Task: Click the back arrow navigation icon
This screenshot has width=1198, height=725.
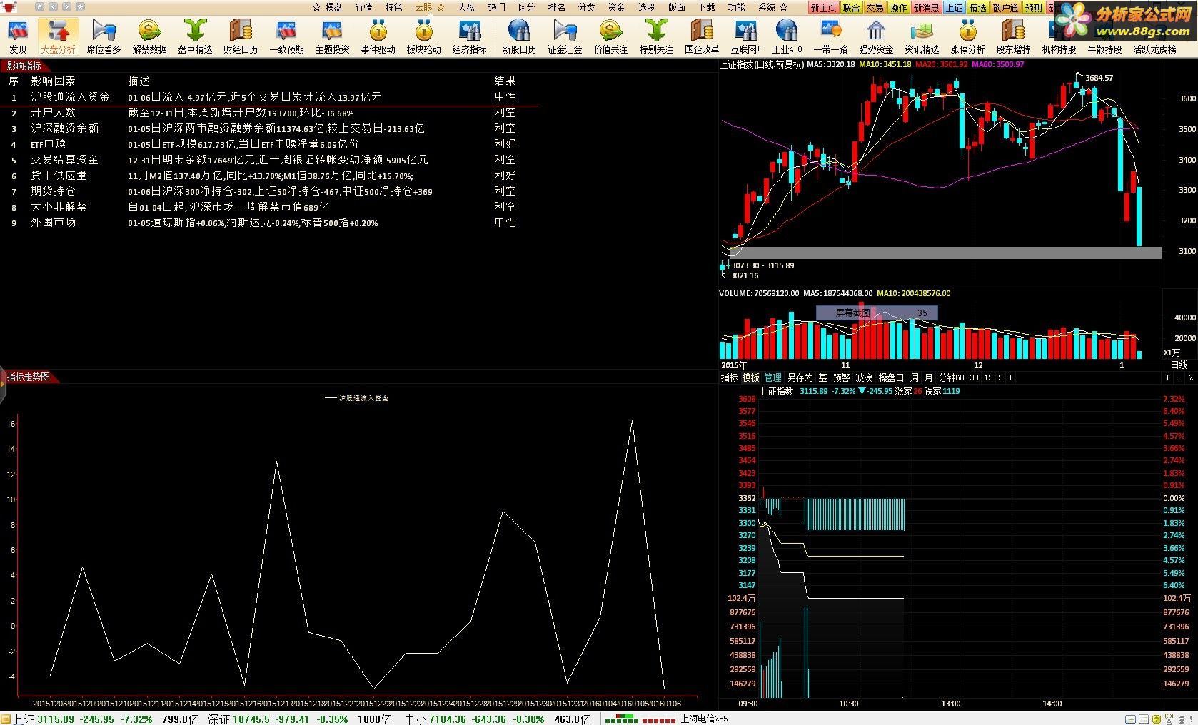Action: 53,7
